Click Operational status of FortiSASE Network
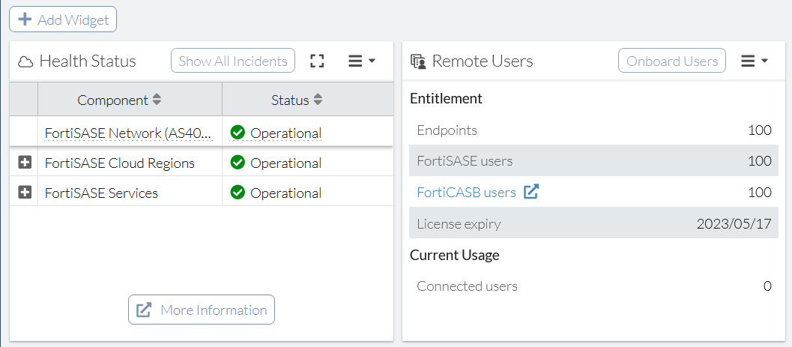 pos(286,133)
